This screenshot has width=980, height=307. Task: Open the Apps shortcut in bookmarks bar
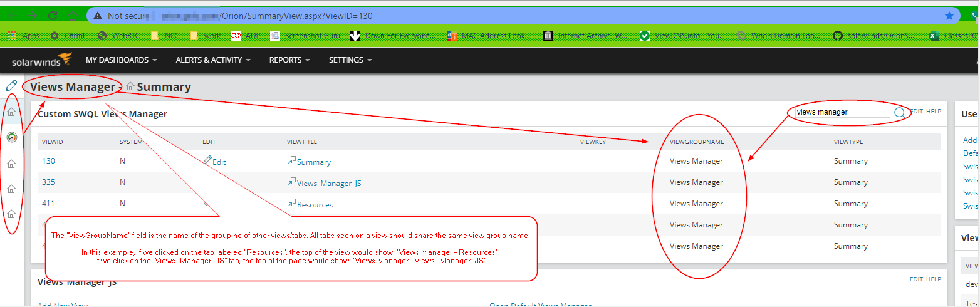tap(25, 36)
